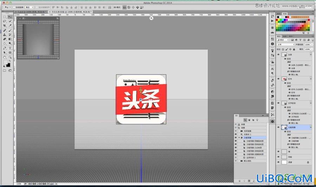The image size is (316, 187).
Task: Filter 3D panel by materials
Action: (x=253, y=120)
